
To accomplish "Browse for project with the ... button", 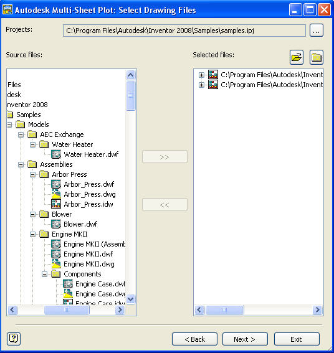I will tap(317, 31).
